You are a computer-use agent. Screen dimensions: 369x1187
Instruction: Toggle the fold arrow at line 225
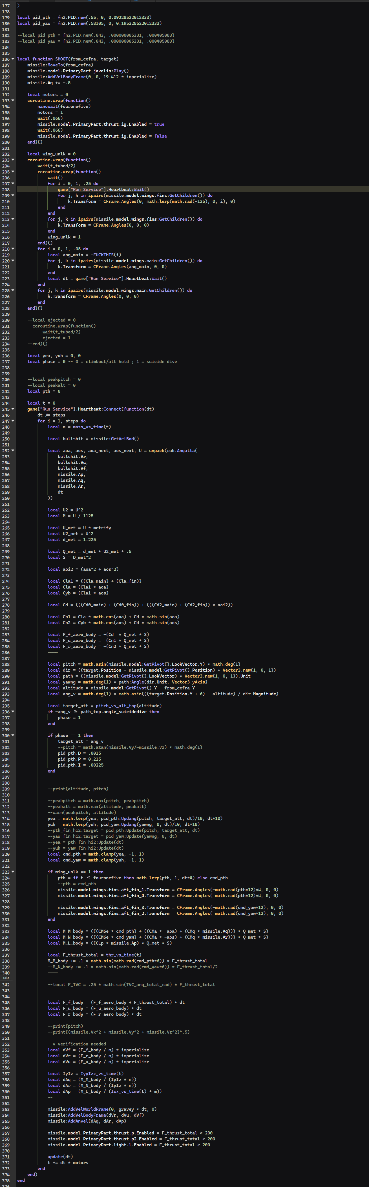(13, 290)
